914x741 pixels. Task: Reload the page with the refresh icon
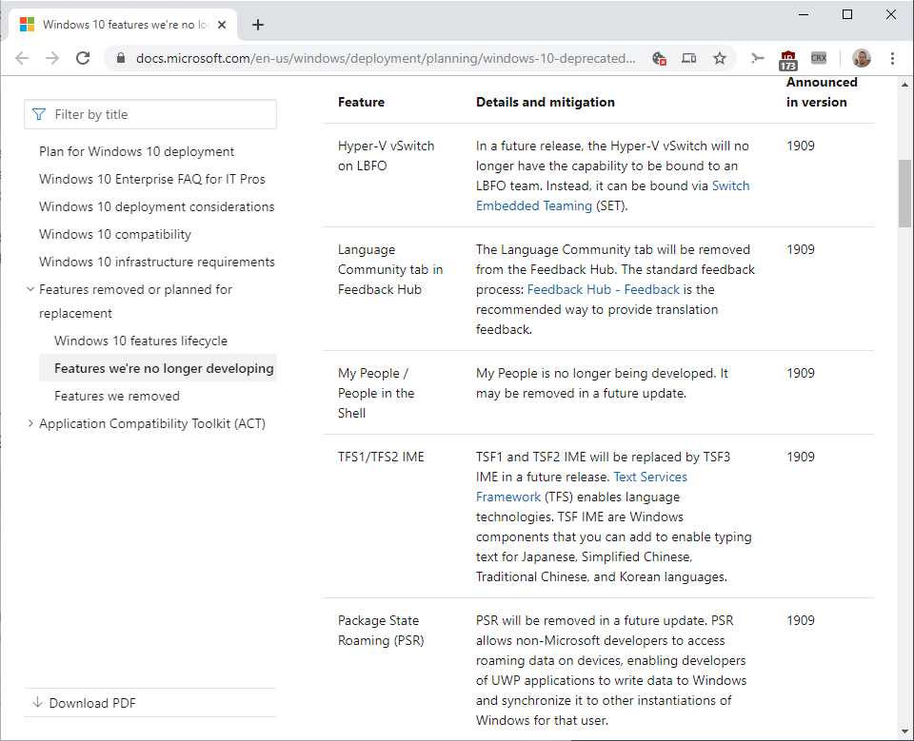point(83,58)
